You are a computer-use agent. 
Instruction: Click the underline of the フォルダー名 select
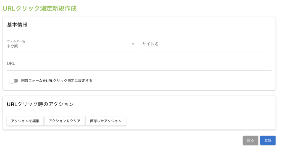tap(71, 51)
